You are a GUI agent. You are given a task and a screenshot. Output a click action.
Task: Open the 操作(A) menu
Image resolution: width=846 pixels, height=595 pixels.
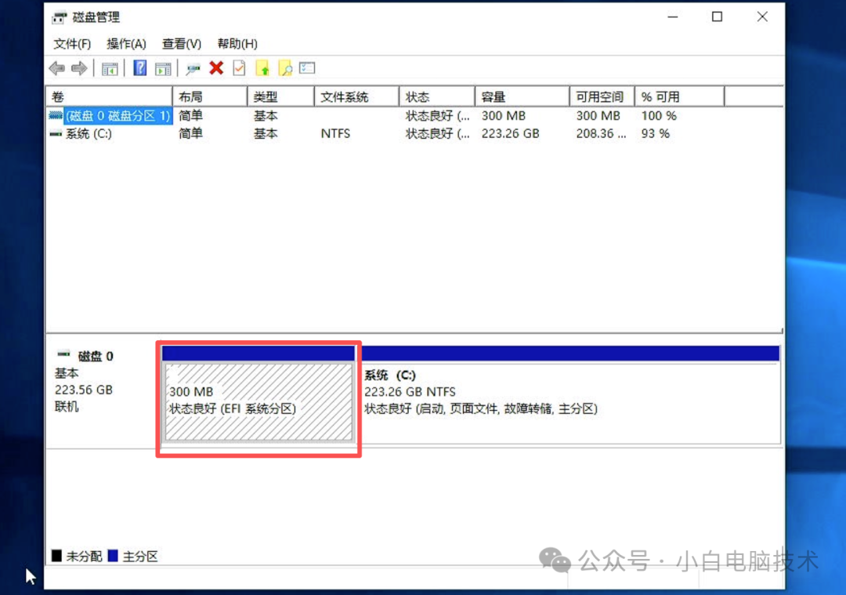[x=126, y=44]
